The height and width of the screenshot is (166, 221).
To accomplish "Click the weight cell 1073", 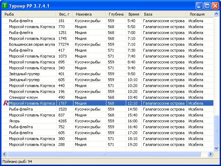I will 62,56.
